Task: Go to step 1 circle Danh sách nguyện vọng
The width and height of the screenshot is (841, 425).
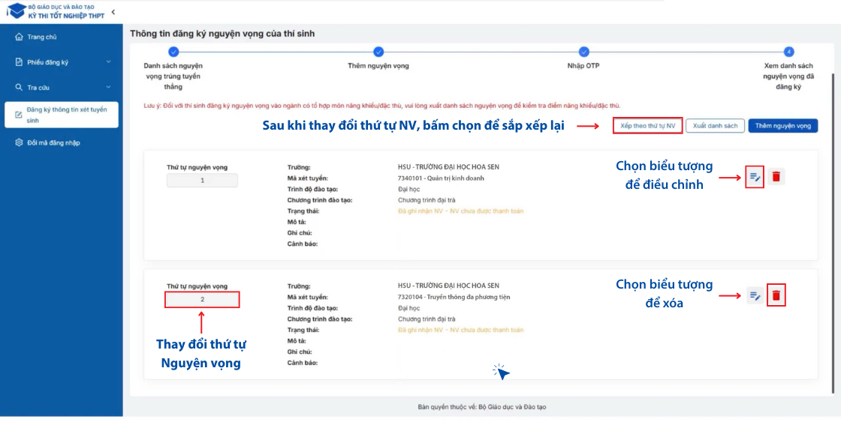Action: point(173,52)
